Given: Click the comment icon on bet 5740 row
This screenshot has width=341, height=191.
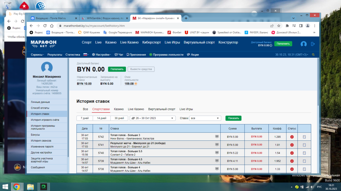Looking at the screenshot, I should coord(217,153).
